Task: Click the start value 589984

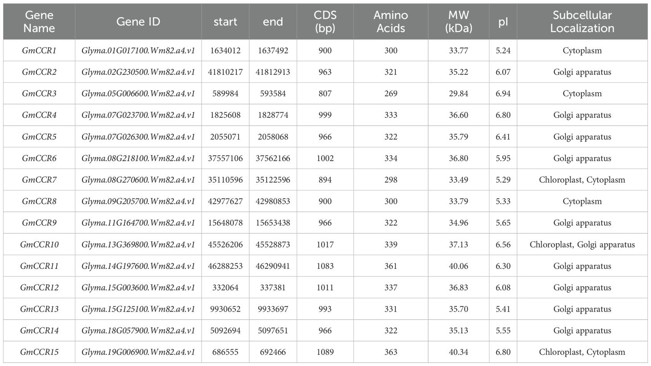Action: coord(225,94)
